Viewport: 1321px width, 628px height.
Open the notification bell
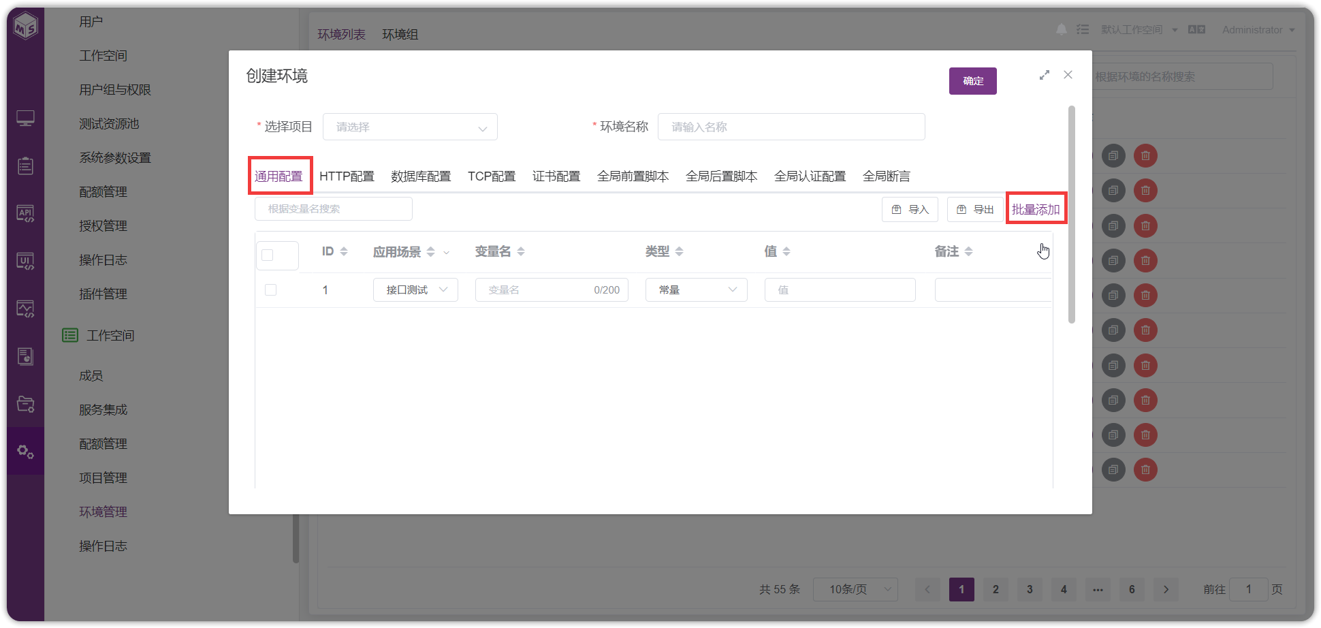(x=1061, y=29)
